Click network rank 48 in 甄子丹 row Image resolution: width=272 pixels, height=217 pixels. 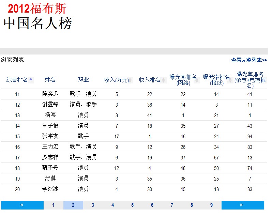click(183, 168)
